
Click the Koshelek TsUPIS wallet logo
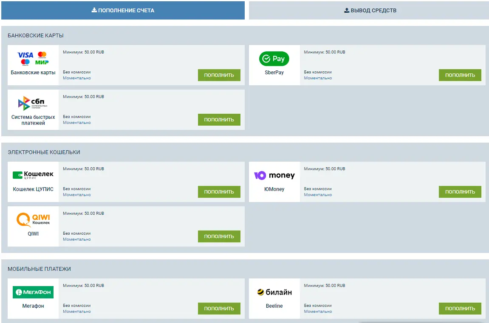(33, 175)
